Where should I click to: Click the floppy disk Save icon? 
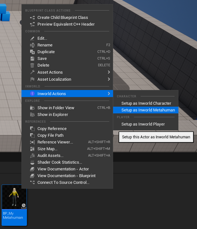(x=32, y=59)
